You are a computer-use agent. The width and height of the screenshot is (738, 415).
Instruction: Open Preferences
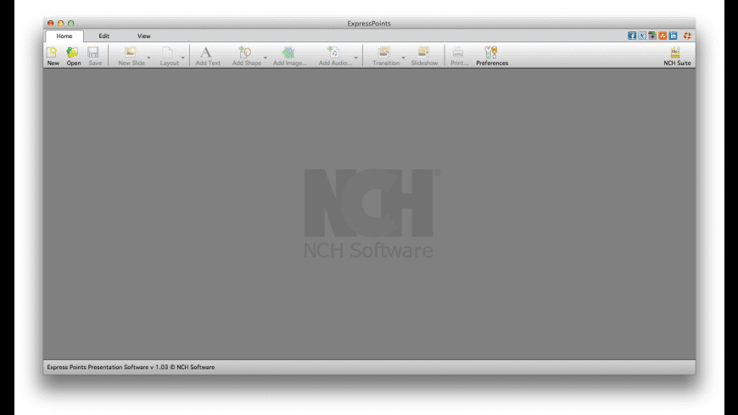pos(492,56)
